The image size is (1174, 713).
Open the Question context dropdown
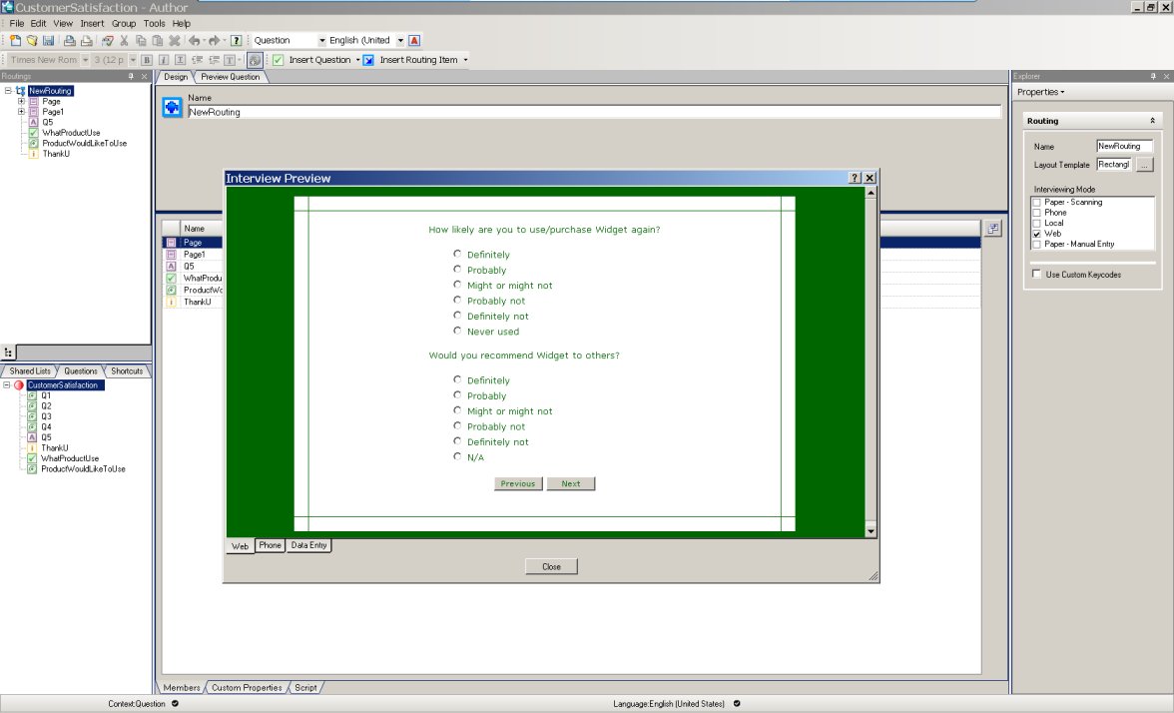(x=322, y=40)
